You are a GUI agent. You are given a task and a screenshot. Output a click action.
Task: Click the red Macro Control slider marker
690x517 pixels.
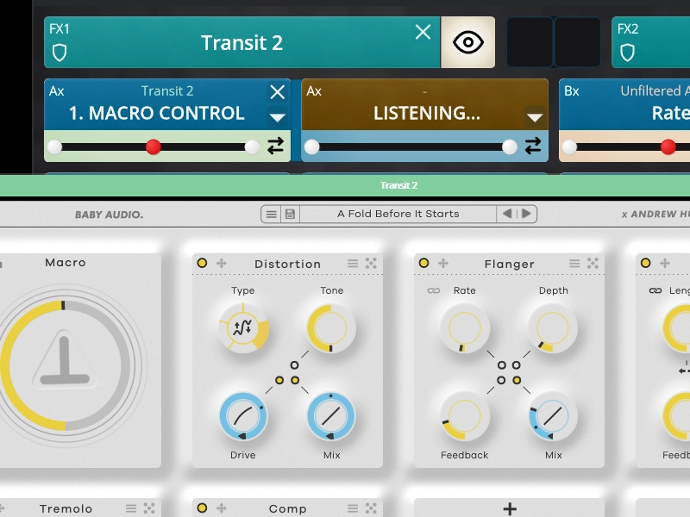coord(154,146)
